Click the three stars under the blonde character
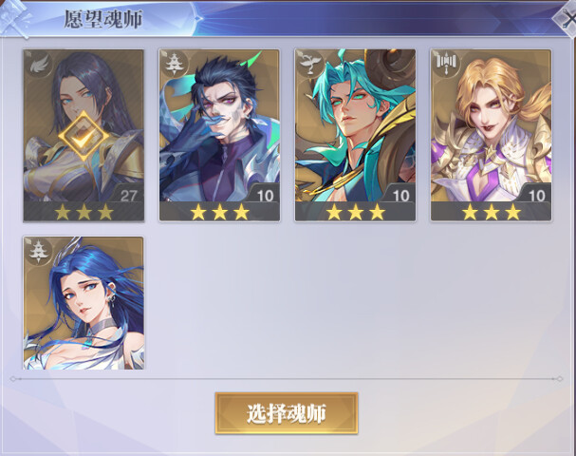This screenshot has height=456, width=576. coord(492,213)
